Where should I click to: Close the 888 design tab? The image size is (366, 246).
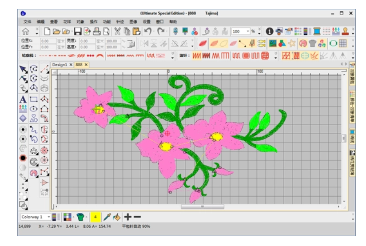[86, 65]
